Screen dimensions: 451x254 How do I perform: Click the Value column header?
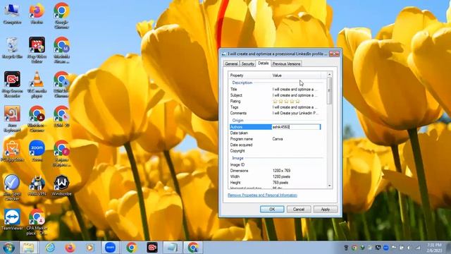click(x=296, y=75)
